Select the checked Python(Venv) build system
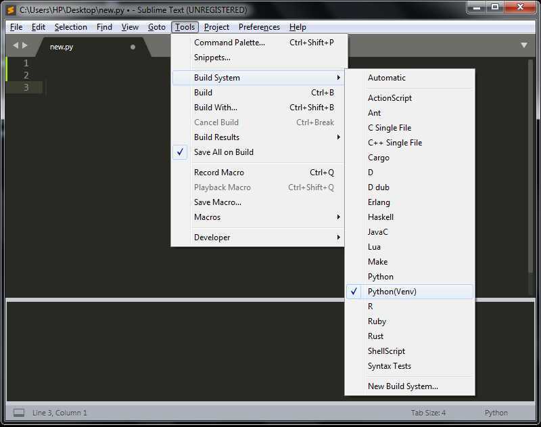Screen dimensions: 541x427 tap(410, 292)
